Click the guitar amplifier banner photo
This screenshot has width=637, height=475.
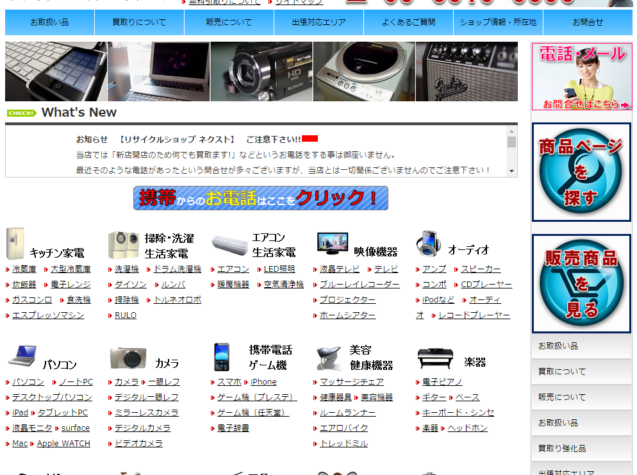coord(467,72)
